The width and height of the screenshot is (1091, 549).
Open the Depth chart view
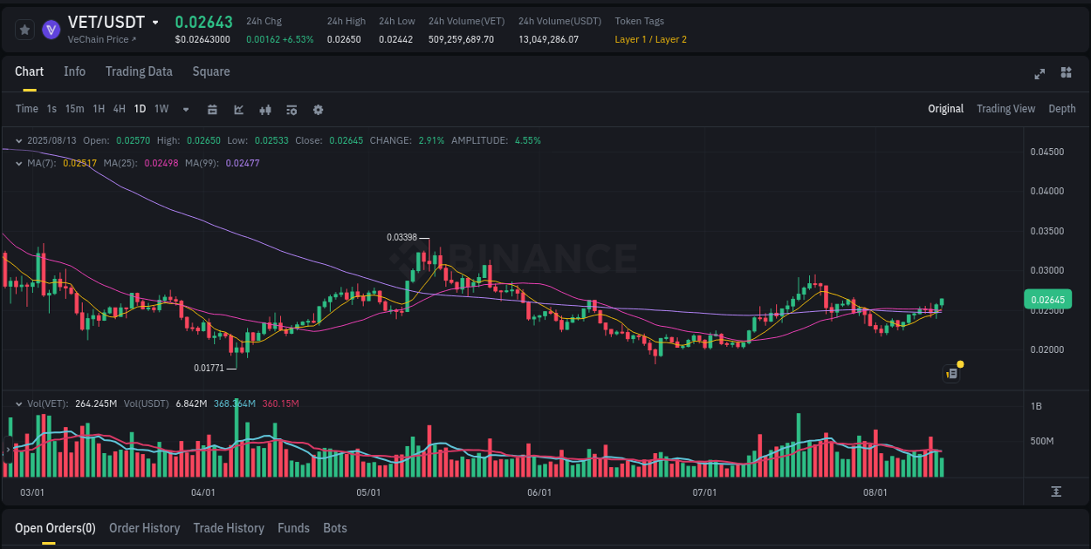coord(1062,109)
